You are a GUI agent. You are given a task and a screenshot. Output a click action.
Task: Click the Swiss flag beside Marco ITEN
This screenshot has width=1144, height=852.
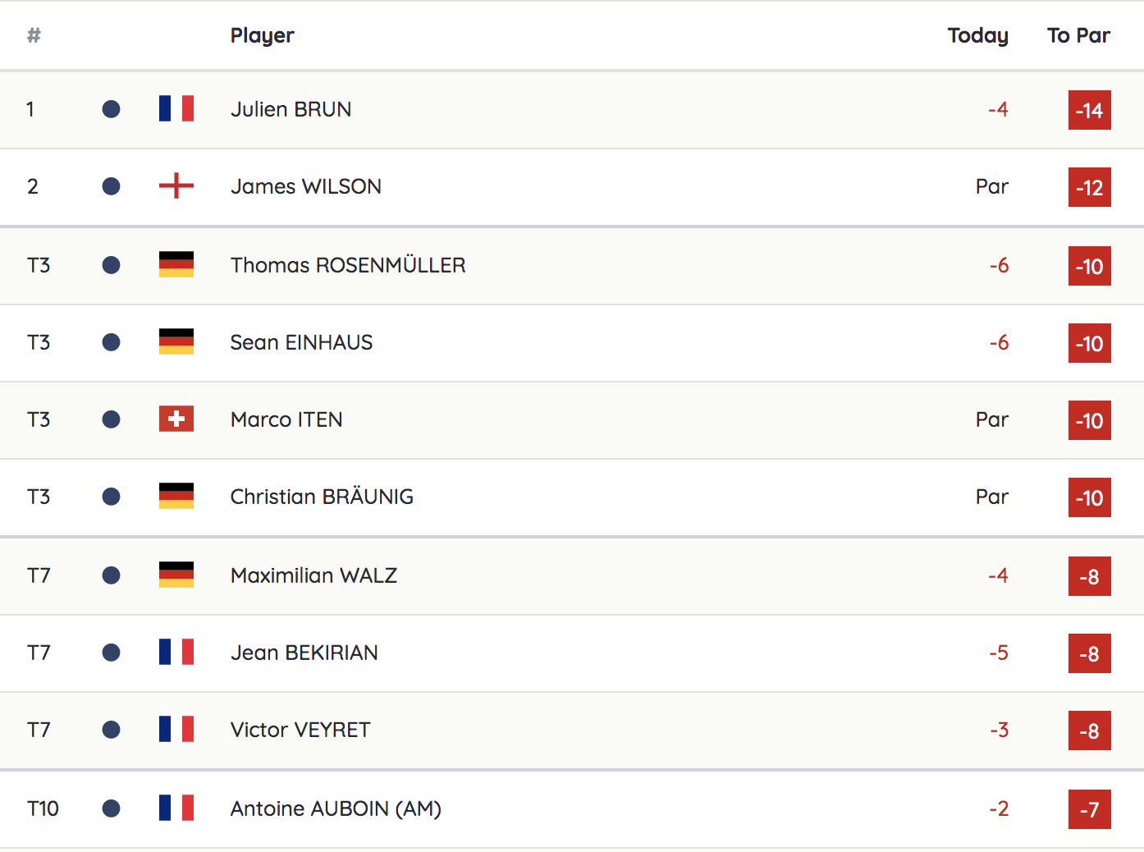[176, 419]
